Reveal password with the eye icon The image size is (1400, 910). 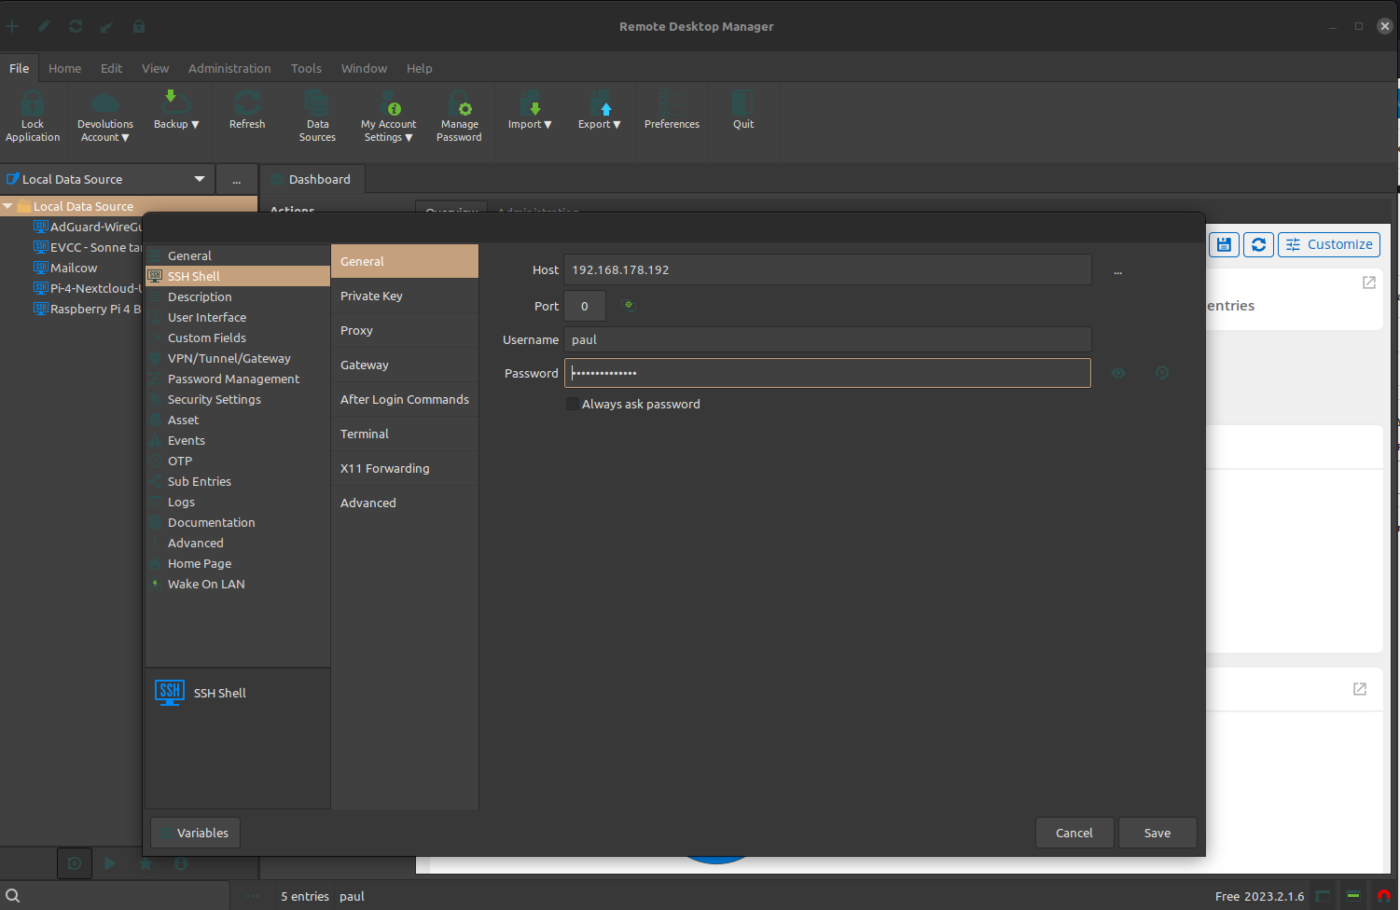coord(1118,373)
